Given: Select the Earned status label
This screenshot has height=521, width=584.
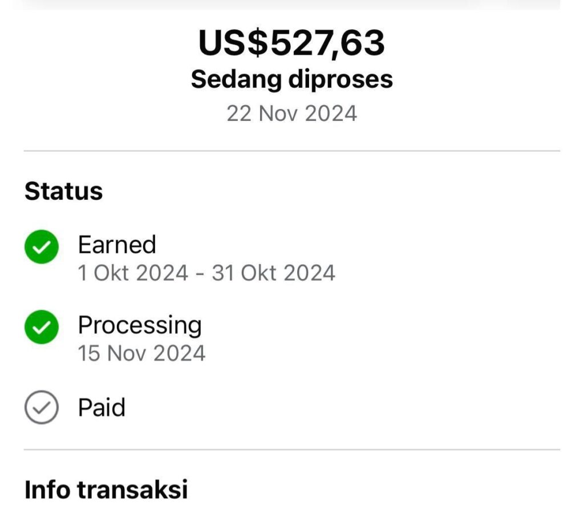Looking at the screenshot, I should [117, 245].
